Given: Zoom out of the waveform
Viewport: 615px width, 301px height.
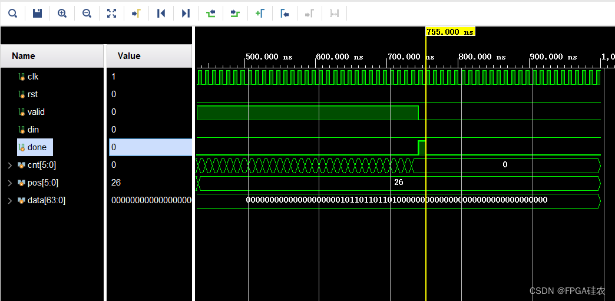Looking at the screenshot, I should click(x=87, y=14).
